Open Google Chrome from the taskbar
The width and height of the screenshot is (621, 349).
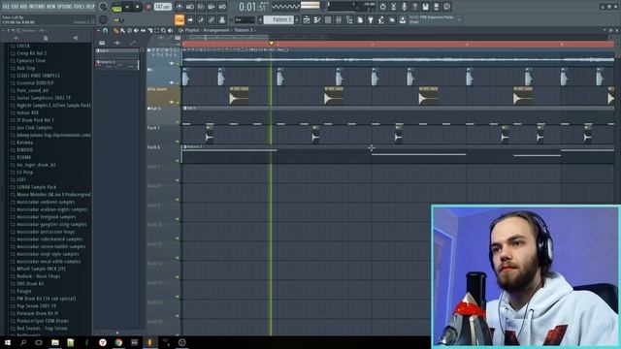(x=118, y=342)
